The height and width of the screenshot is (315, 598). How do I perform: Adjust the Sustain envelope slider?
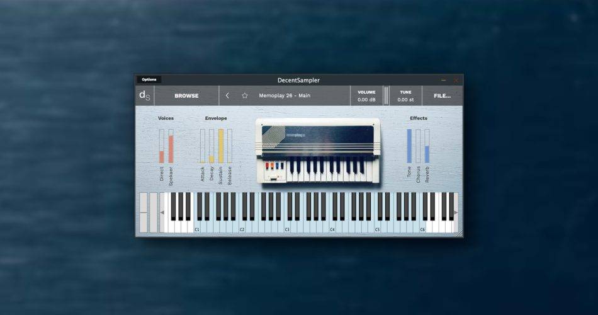point(221,146)
